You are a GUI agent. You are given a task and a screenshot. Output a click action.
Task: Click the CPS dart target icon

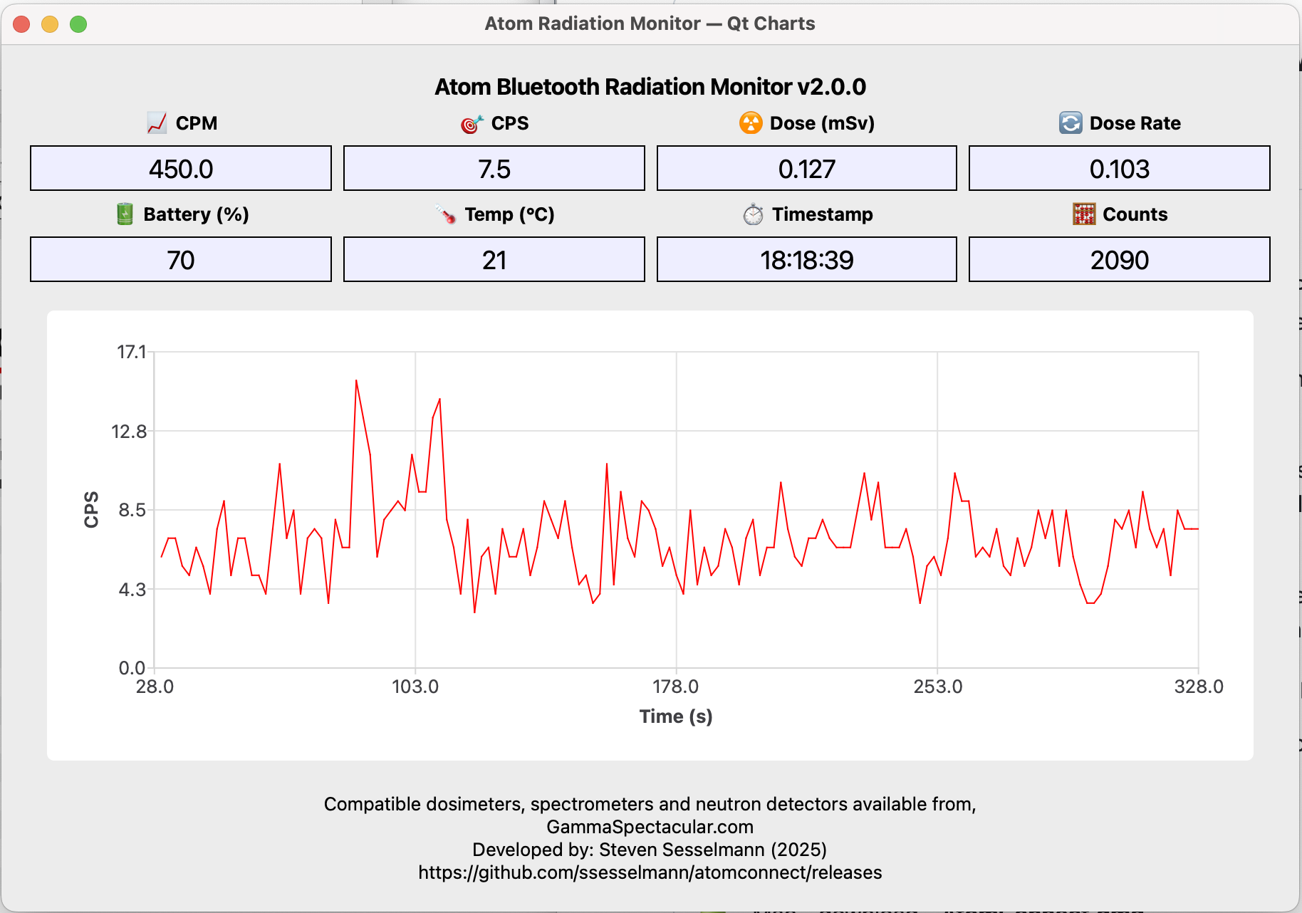(472, 124)
